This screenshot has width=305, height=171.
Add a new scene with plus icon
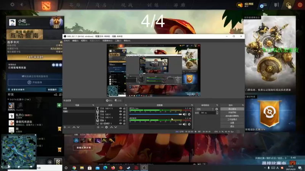(65, 127)
